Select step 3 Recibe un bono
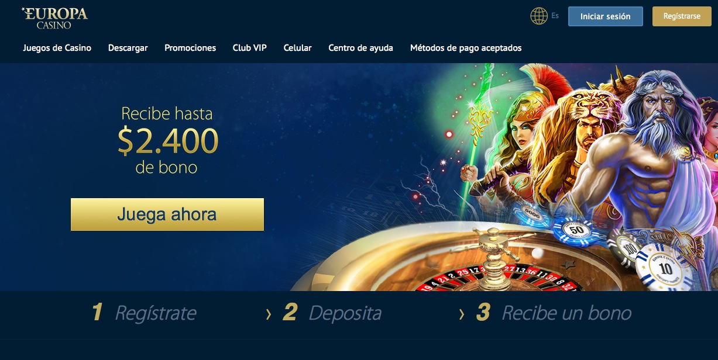 (554, 313)
